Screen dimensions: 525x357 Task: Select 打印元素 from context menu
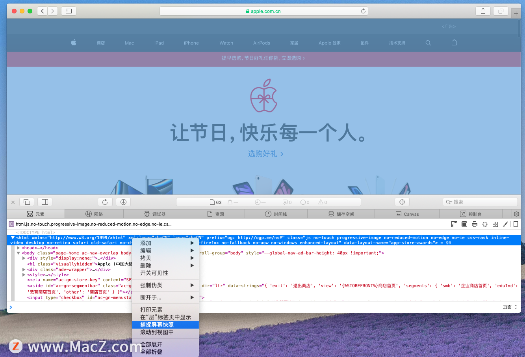pos(165,310)
